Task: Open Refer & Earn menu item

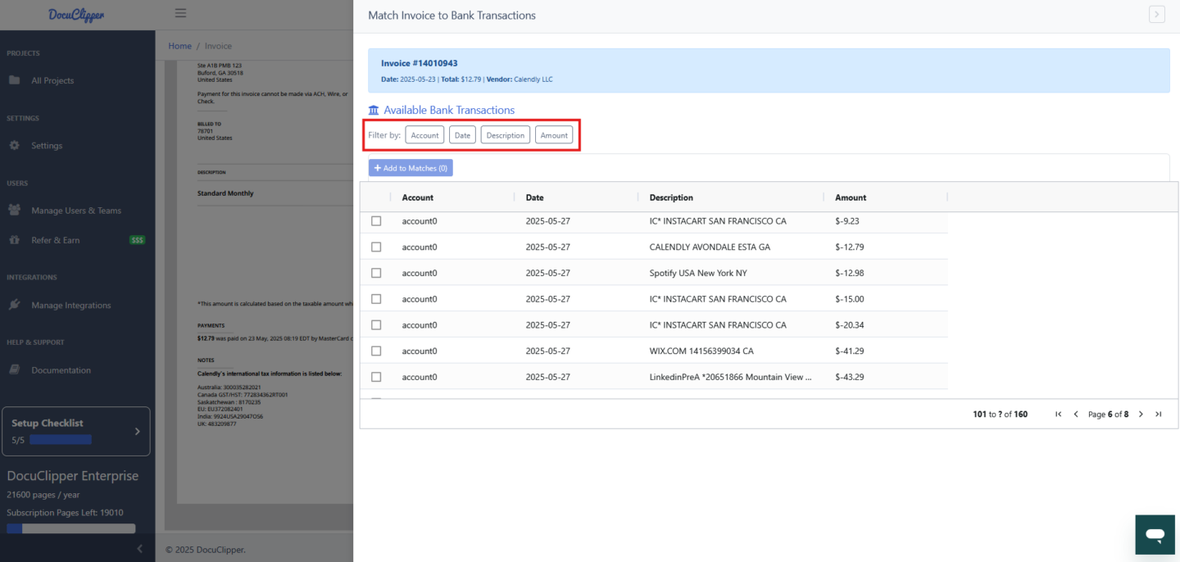Action: 56,240
